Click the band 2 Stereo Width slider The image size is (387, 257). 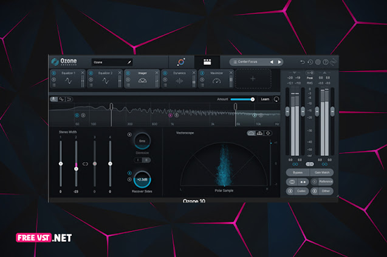click(x=76, y=164)
